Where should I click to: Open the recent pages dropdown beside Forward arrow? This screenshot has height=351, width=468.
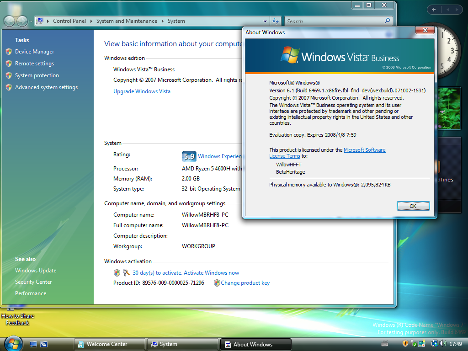31,21
